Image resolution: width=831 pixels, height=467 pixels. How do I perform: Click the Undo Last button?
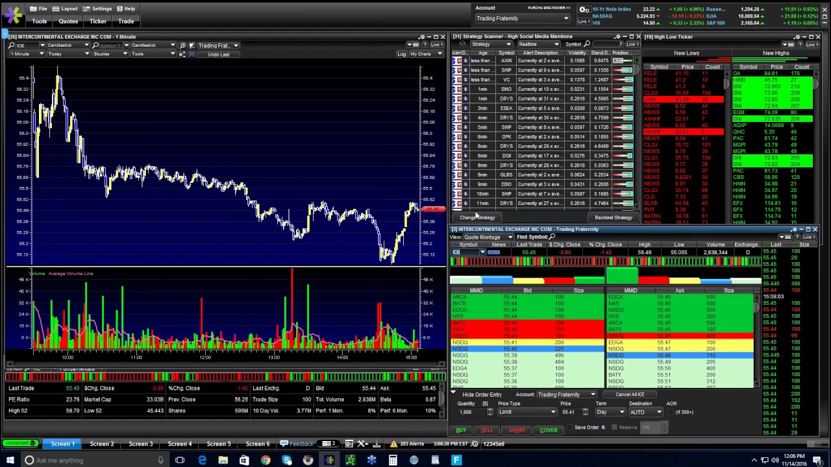pyautogui.click(x=219, y=54)
